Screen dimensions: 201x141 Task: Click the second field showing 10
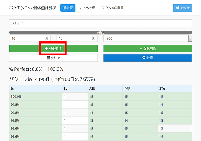point(77,38)
